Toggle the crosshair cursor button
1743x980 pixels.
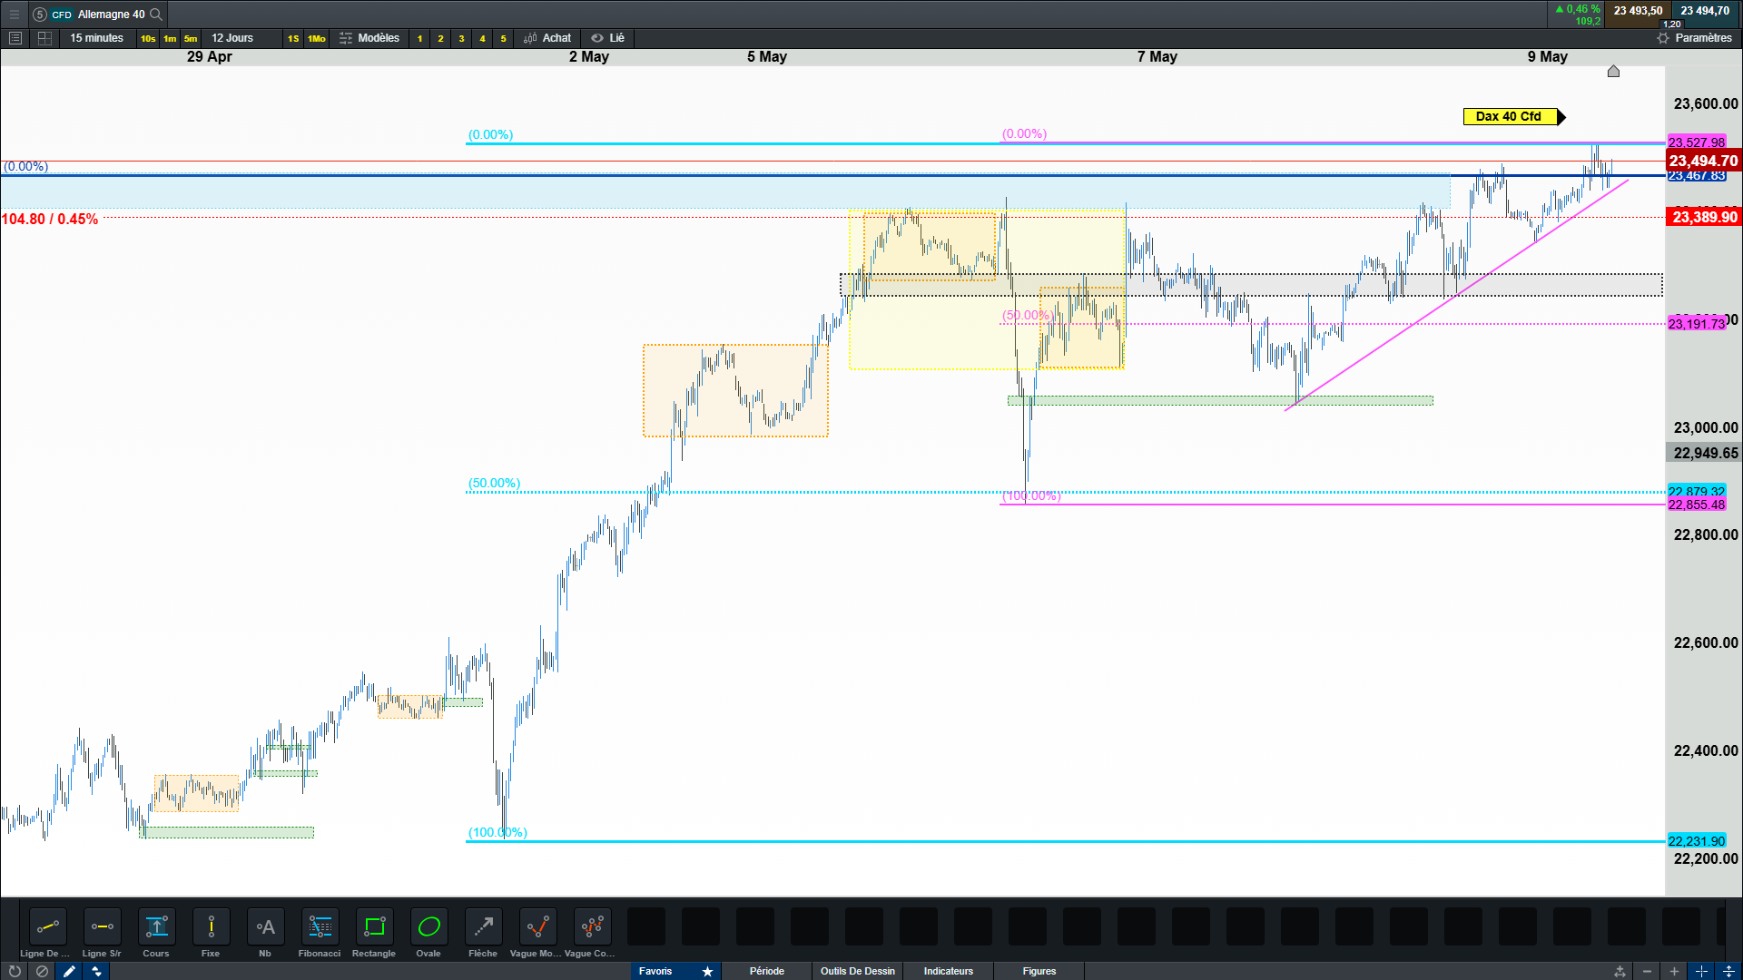coord(1701,971)
